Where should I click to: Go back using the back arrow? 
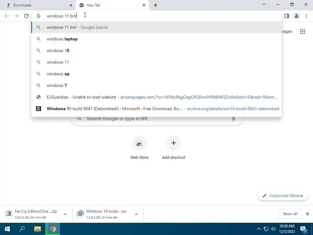point(7,16)
